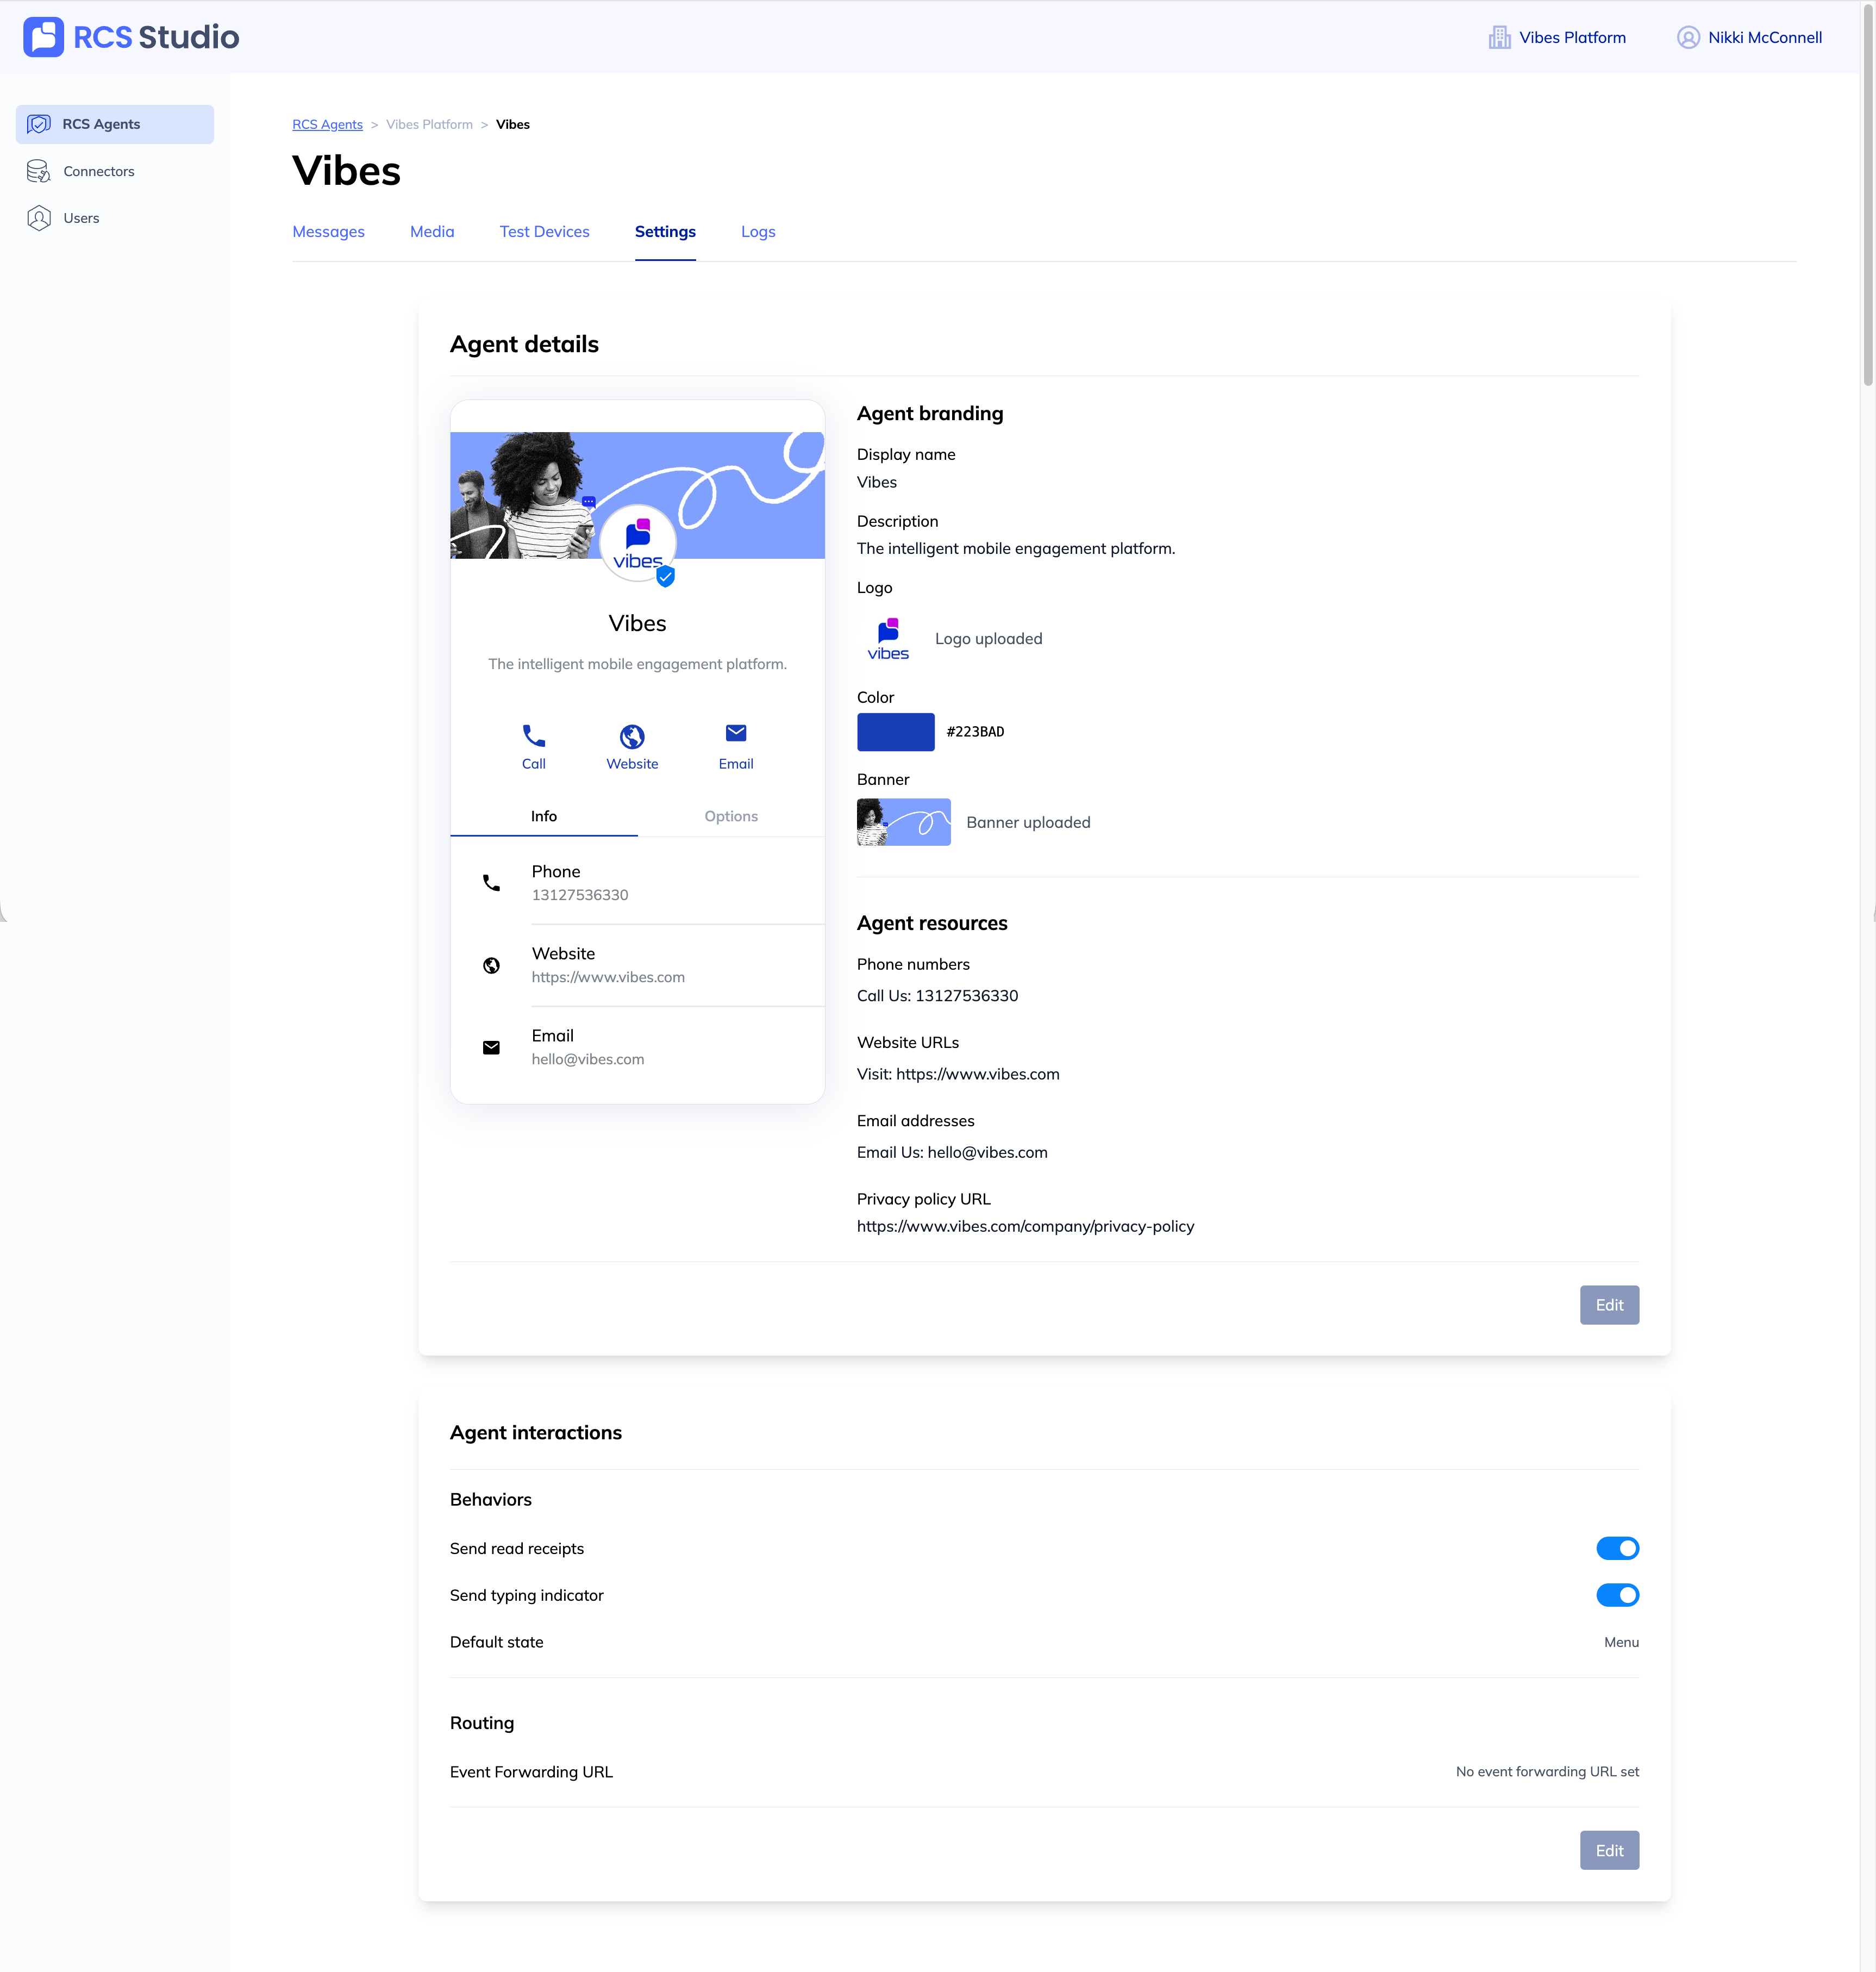The height and width of the screenshot is (1972, 1876).
Task: Click the Nikki McConnell user avatar icon
Action: coord(1688,37)
